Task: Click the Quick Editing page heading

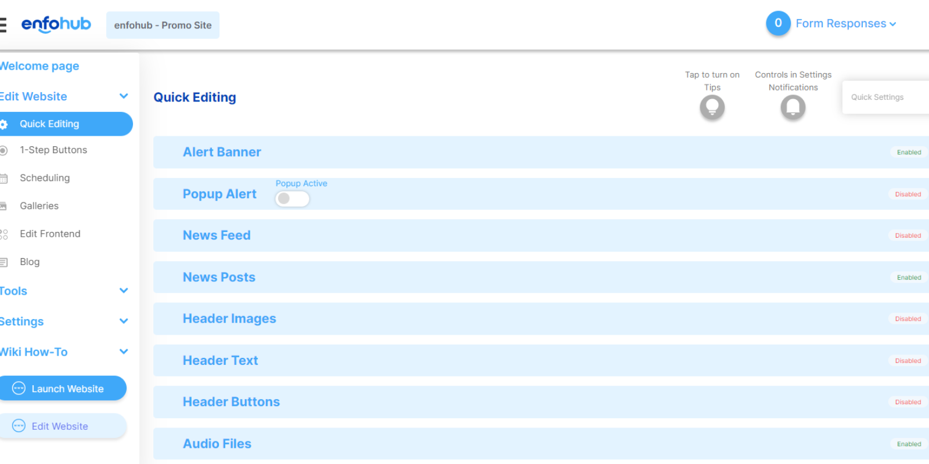Action: click(195, 97)
